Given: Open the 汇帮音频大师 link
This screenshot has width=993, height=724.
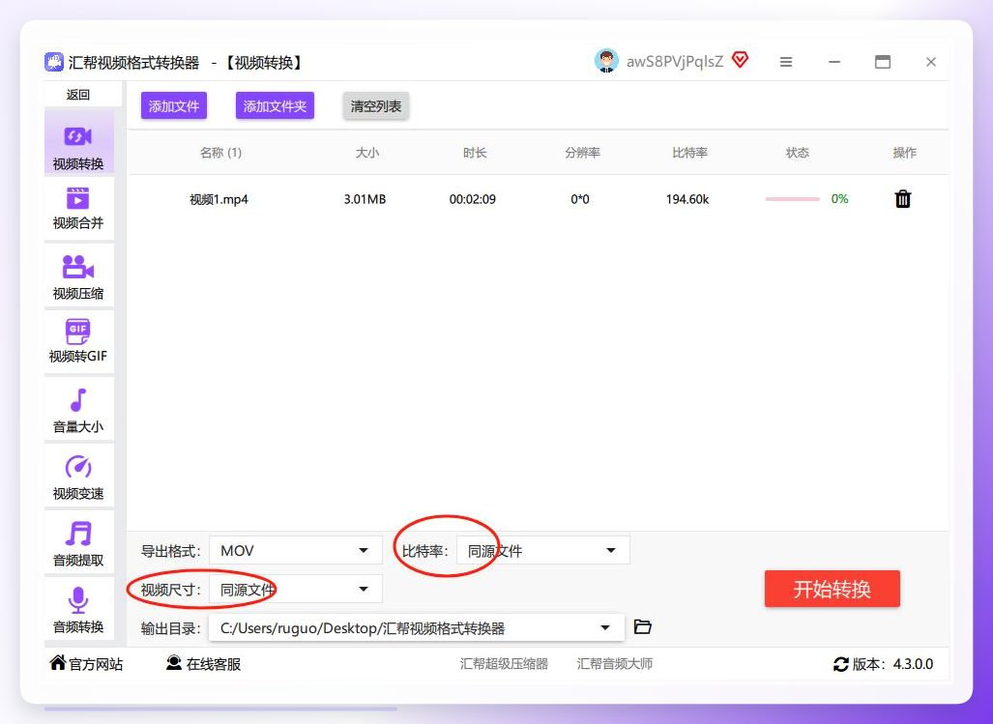Looking at the screenshot, I should tap(615, 664).
